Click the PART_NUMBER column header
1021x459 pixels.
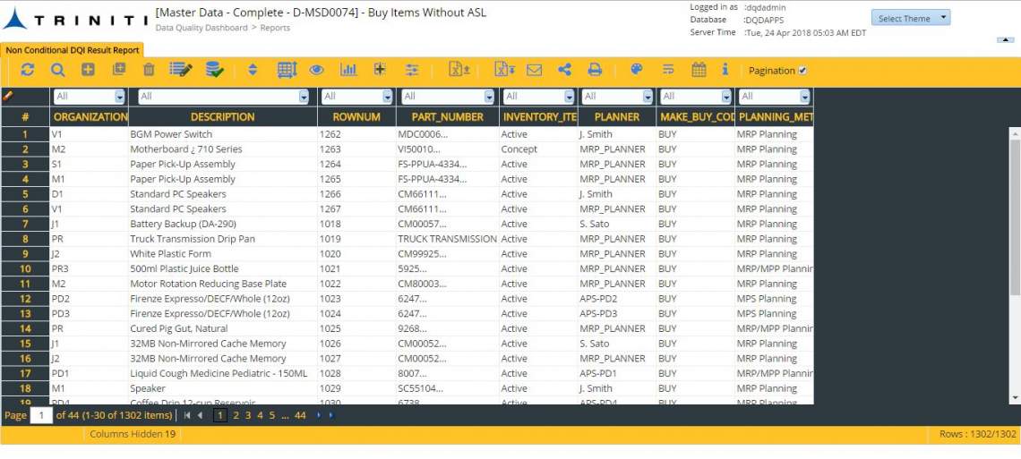[447, 117]
